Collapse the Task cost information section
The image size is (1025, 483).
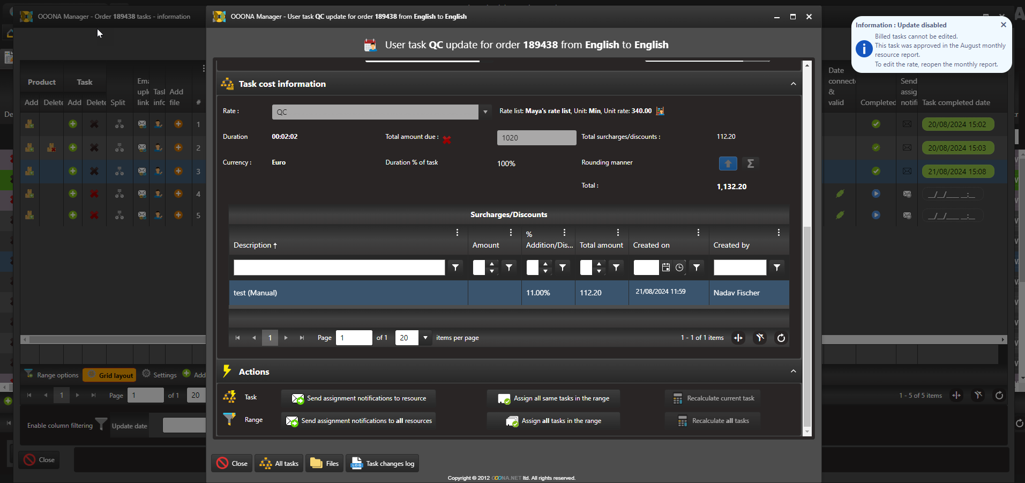click(793, 84)
